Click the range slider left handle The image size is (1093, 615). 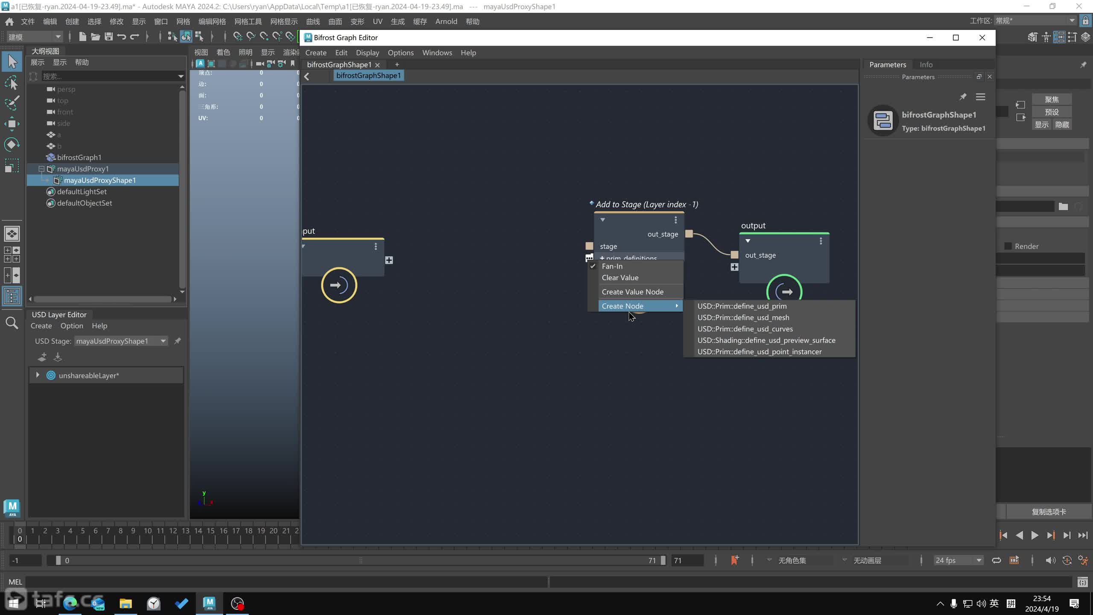pyautogui.click(x=58, y=560)
